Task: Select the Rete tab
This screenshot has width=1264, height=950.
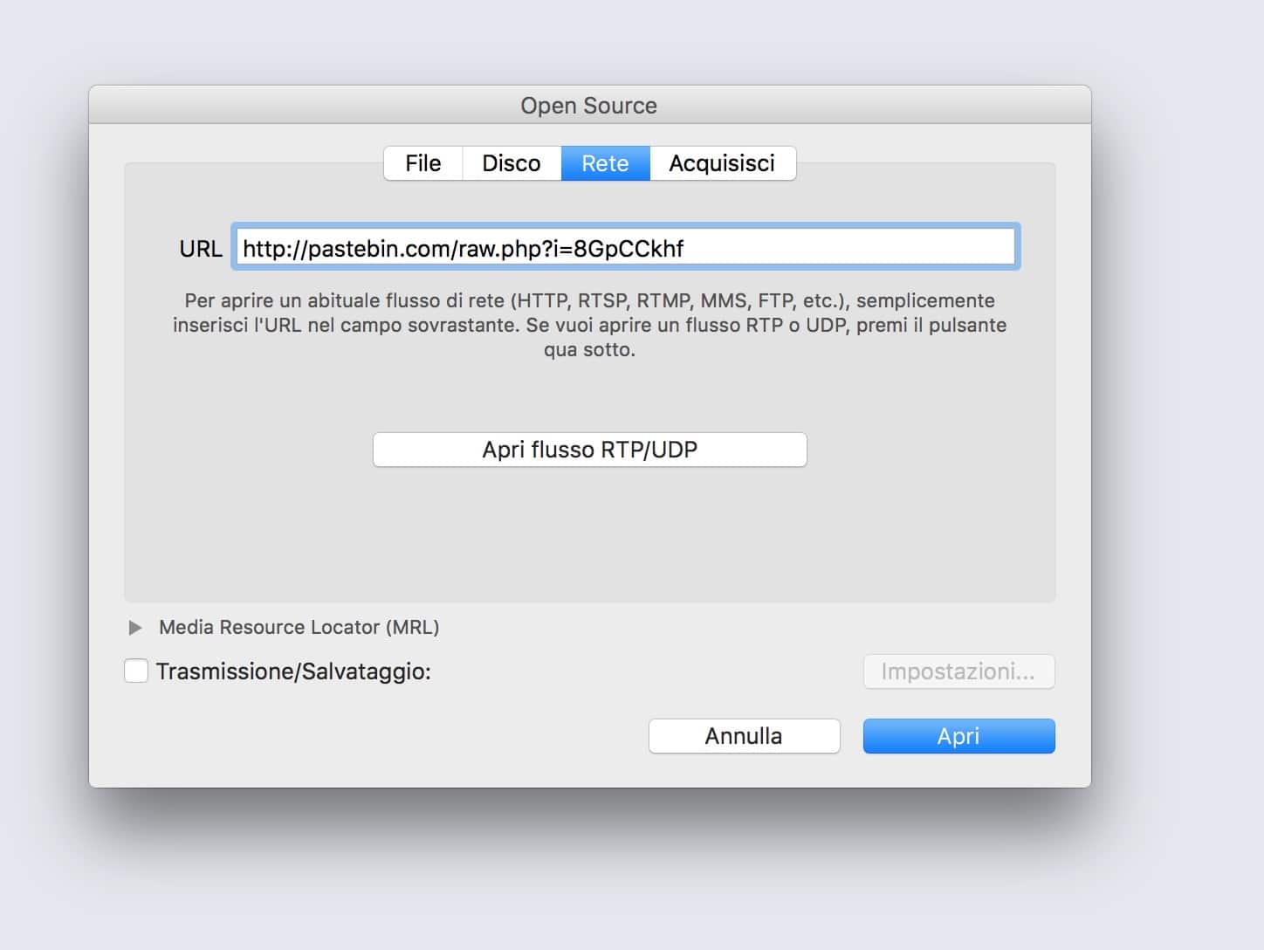Action: tap(605, 163)
